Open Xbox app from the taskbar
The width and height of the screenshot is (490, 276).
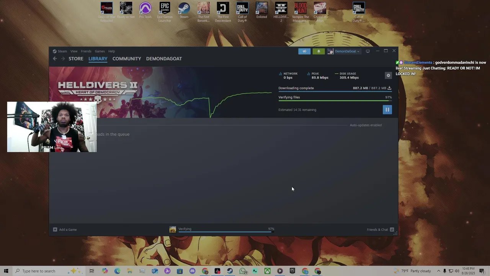click(x=267, y=271)
